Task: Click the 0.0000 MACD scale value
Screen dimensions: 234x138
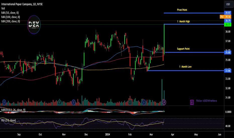Action: (x=228, y=112)
